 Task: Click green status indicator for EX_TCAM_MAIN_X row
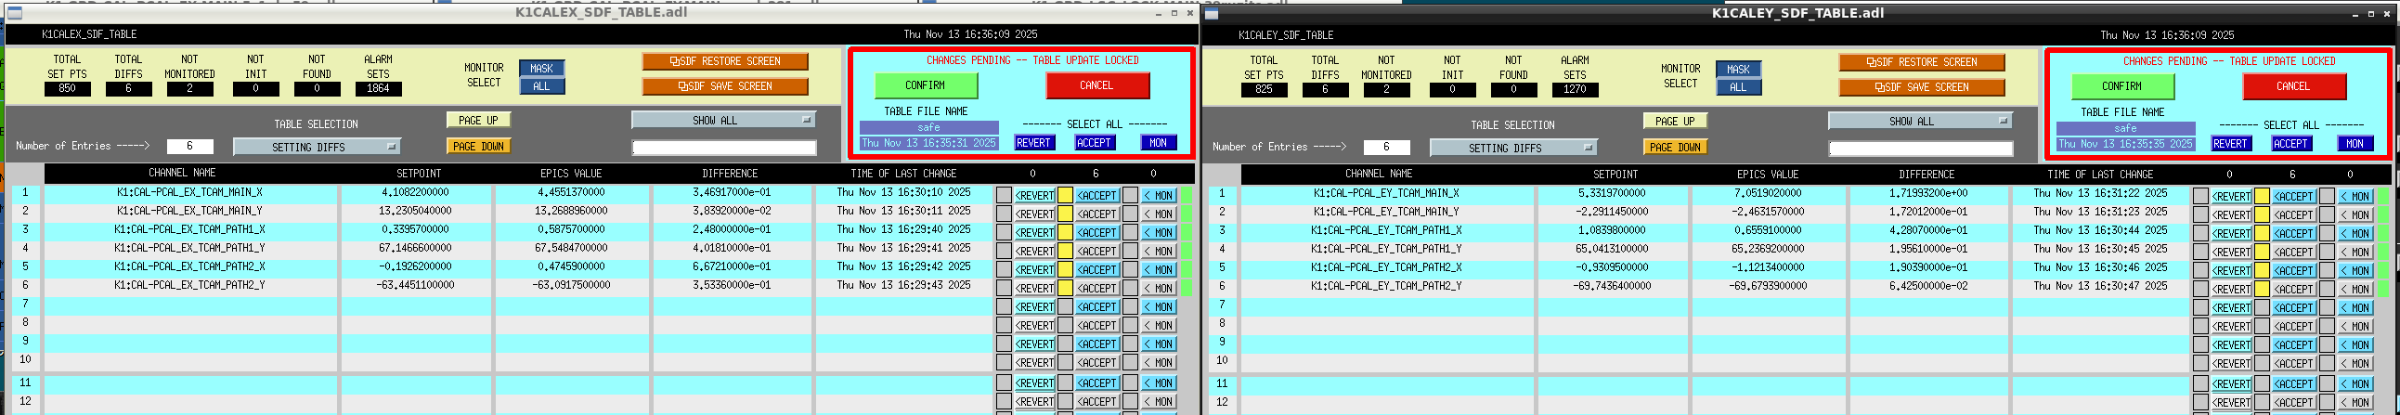pos(1187,195)
